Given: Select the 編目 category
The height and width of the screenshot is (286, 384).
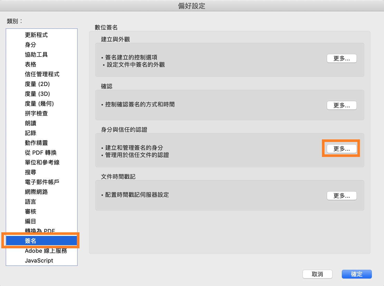Looking at the screenshot, I should [42, 221].
